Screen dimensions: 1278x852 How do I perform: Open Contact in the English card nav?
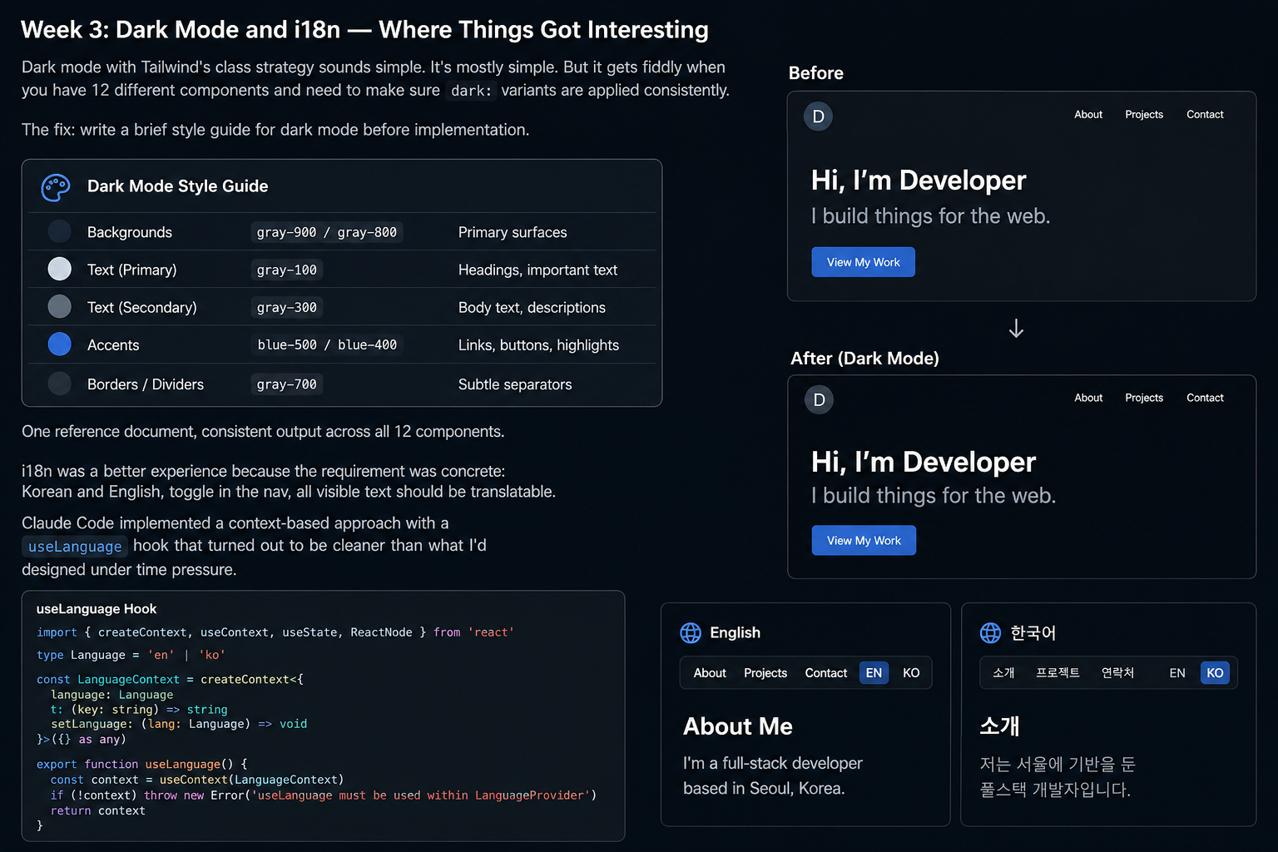pyautogui.click(x=826, y=673)
